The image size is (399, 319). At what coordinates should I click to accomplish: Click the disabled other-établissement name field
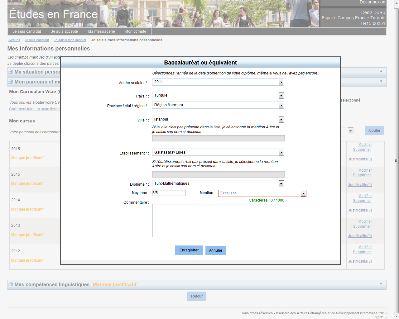tap(218, 174)
